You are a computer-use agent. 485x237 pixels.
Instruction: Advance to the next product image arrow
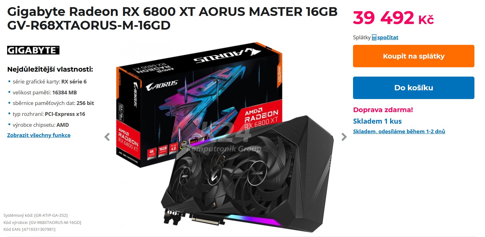tap(344, 137)
